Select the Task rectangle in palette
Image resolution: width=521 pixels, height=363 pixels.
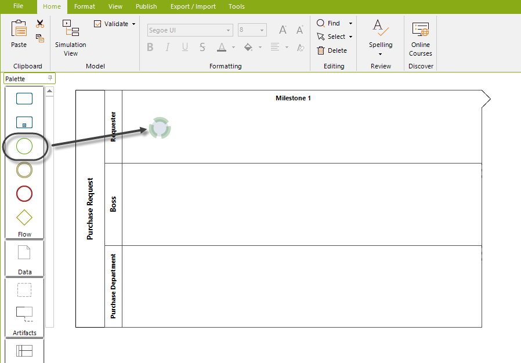tap(24, 99)
